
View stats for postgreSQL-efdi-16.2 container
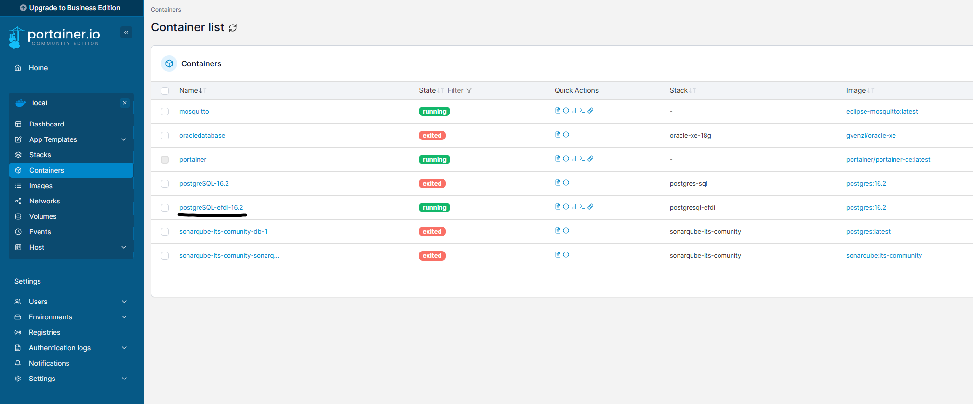point(574,207)
